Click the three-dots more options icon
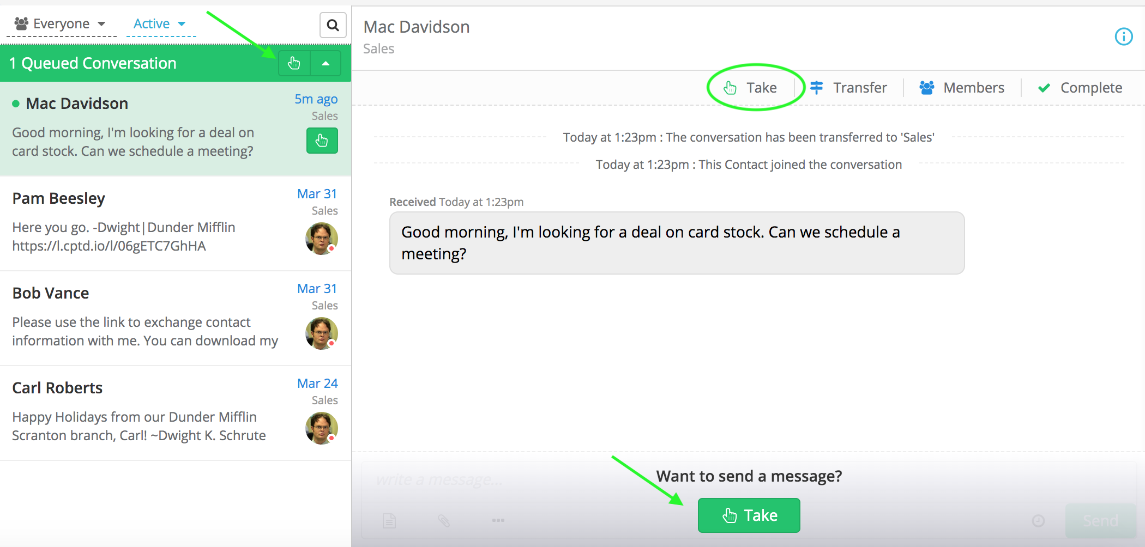1145x547 pixels. (498, 520)
